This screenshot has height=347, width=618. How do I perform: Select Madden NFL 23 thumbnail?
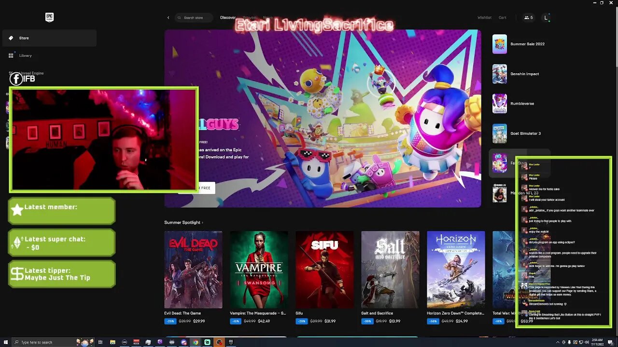click(x=500, y=193)
